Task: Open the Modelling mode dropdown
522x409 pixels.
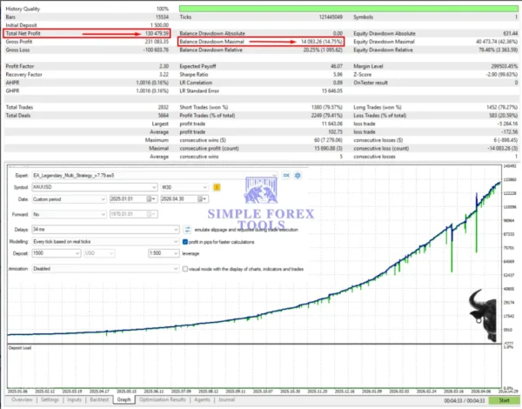Action: 176,241
